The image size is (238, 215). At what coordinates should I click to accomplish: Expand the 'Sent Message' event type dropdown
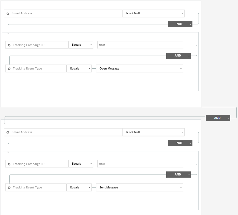pos(139,188)
